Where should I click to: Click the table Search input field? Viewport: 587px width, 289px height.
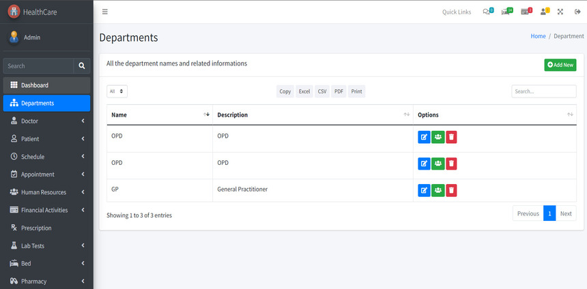543,91
